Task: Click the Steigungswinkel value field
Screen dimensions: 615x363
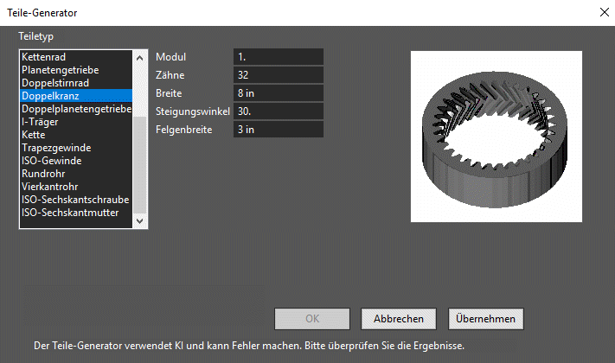Action: tap(279, 111)
